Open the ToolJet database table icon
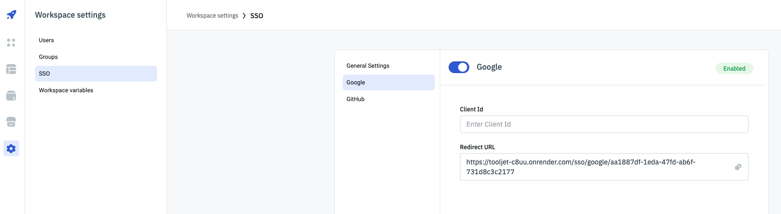Image resolution: width=781 pixels, height=214 pixels. [x=11, y=69]
